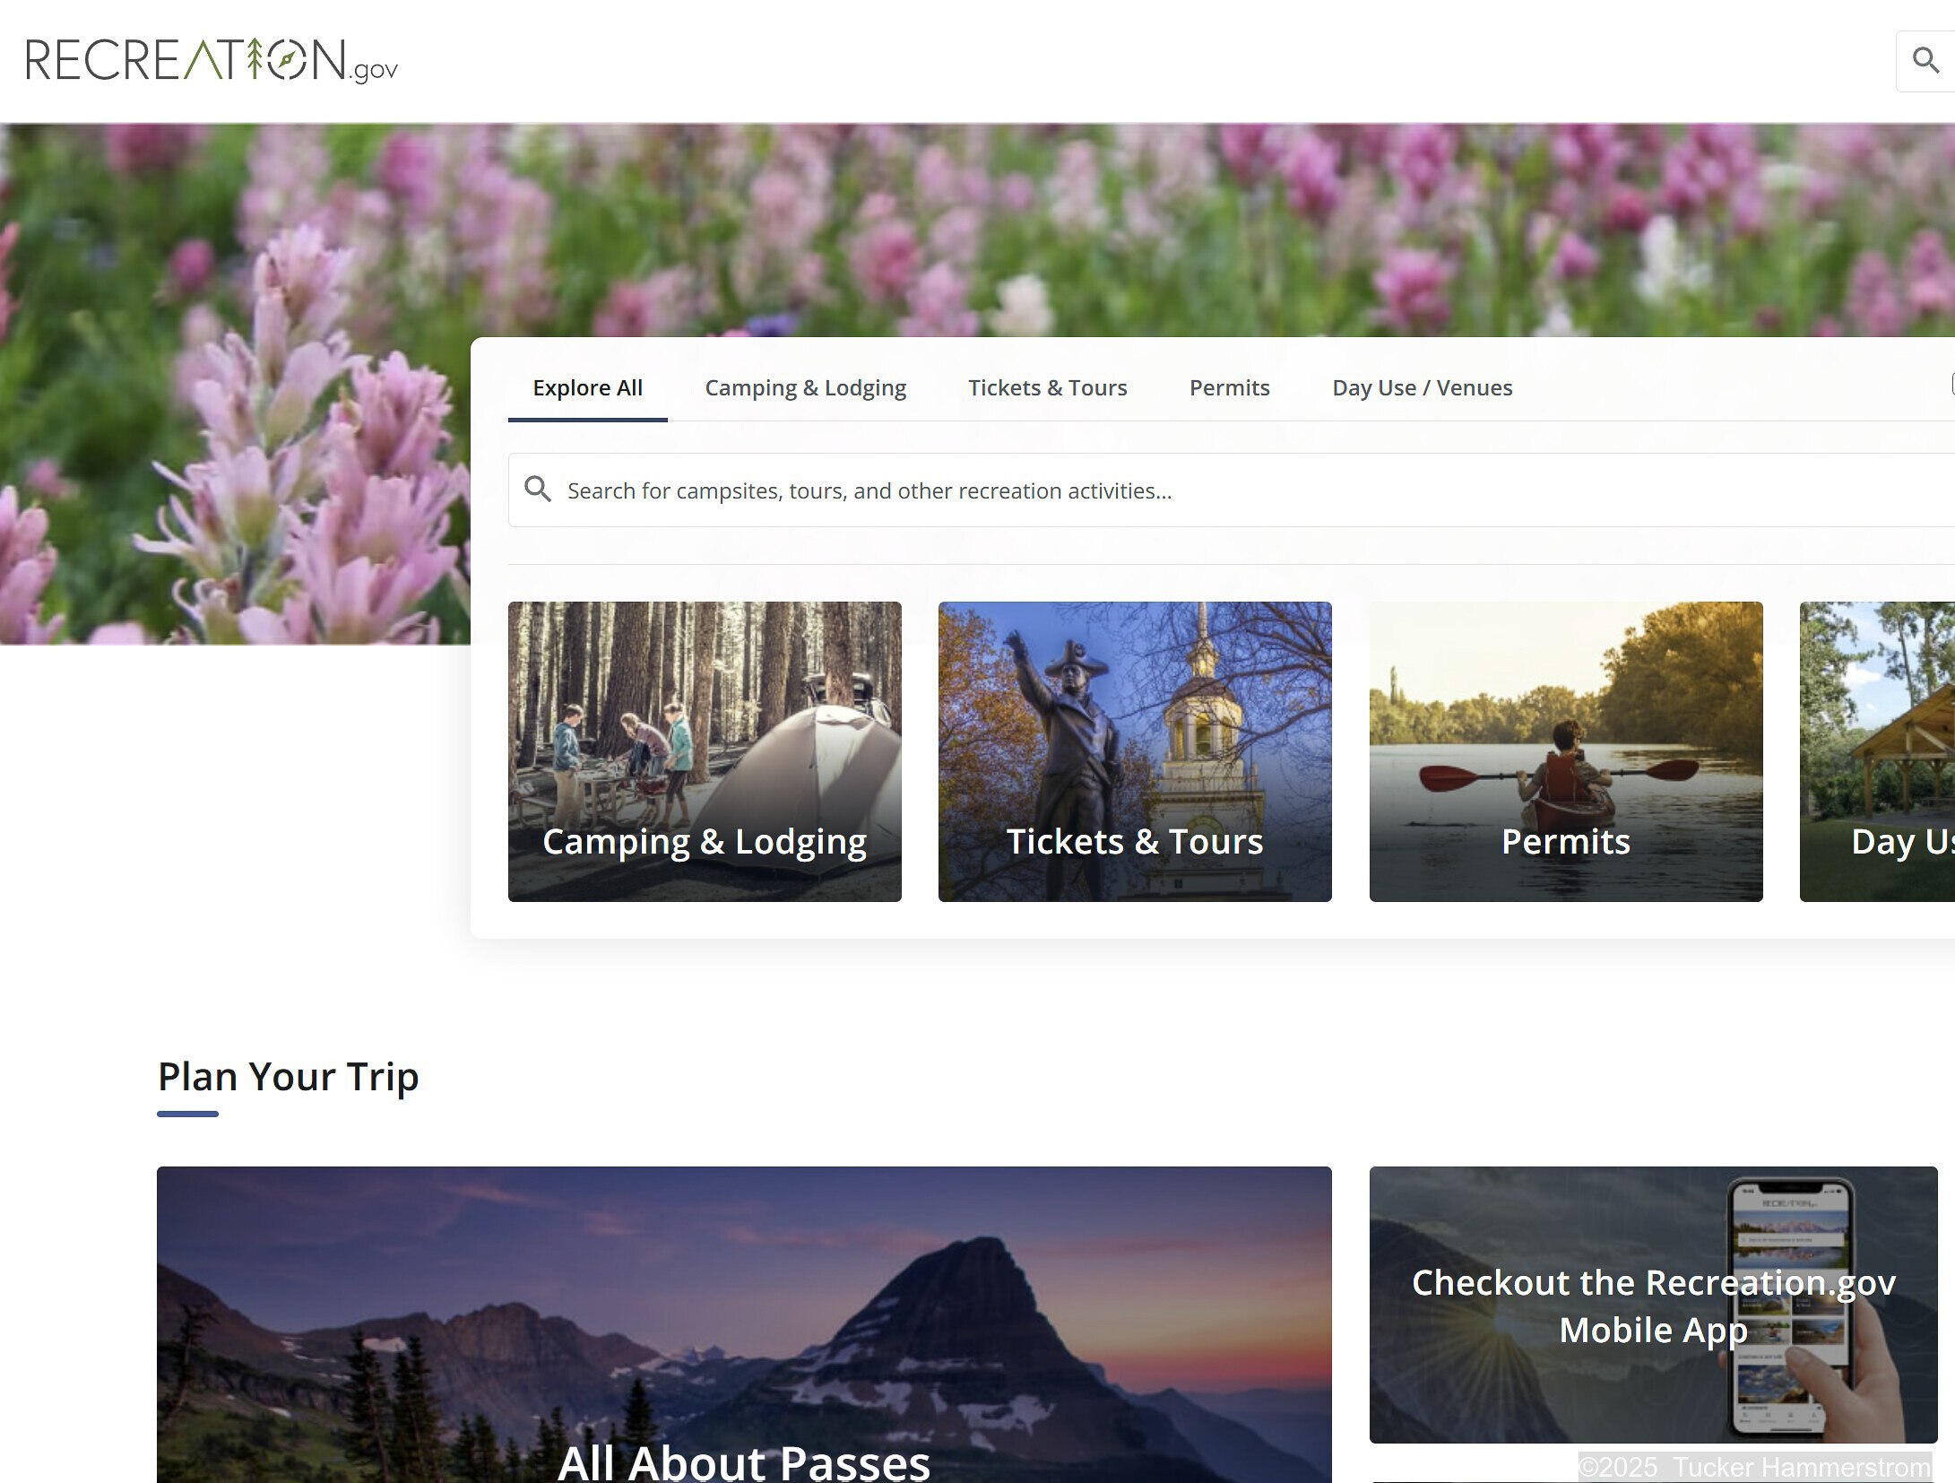
Task: Open site search via header magnifier icon
Action: pos(1925,60)
